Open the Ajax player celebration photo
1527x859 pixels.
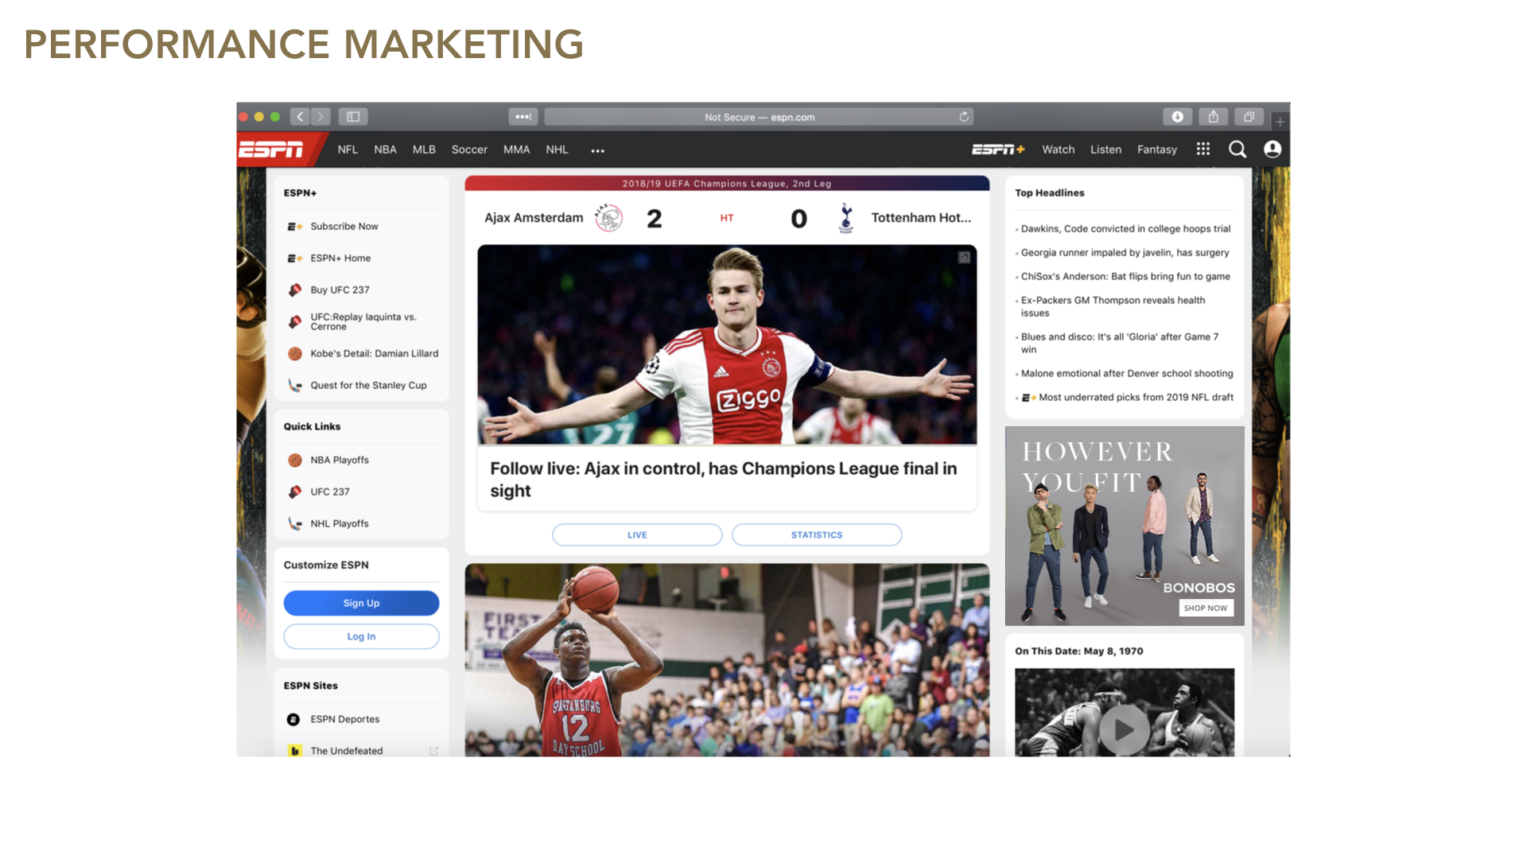pyautogui.click(x=727, y=344)
